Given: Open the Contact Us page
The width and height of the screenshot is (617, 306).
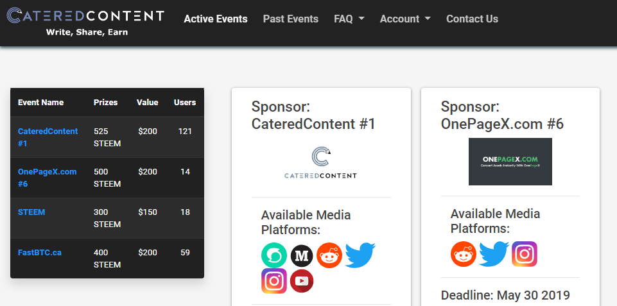Looking at the screenshot, I should coord(472,19).
